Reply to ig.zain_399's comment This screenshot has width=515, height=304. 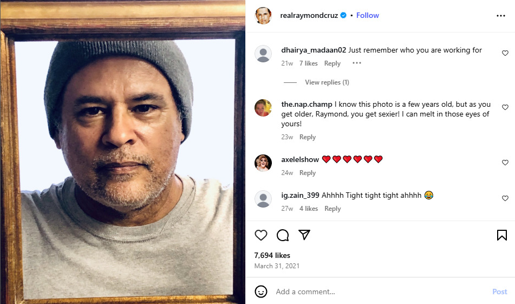[333, 209]
